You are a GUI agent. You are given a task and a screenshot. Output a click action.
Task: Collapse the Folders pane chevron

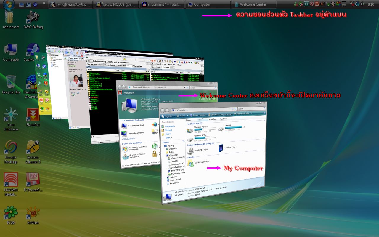(x=183, y=141)
